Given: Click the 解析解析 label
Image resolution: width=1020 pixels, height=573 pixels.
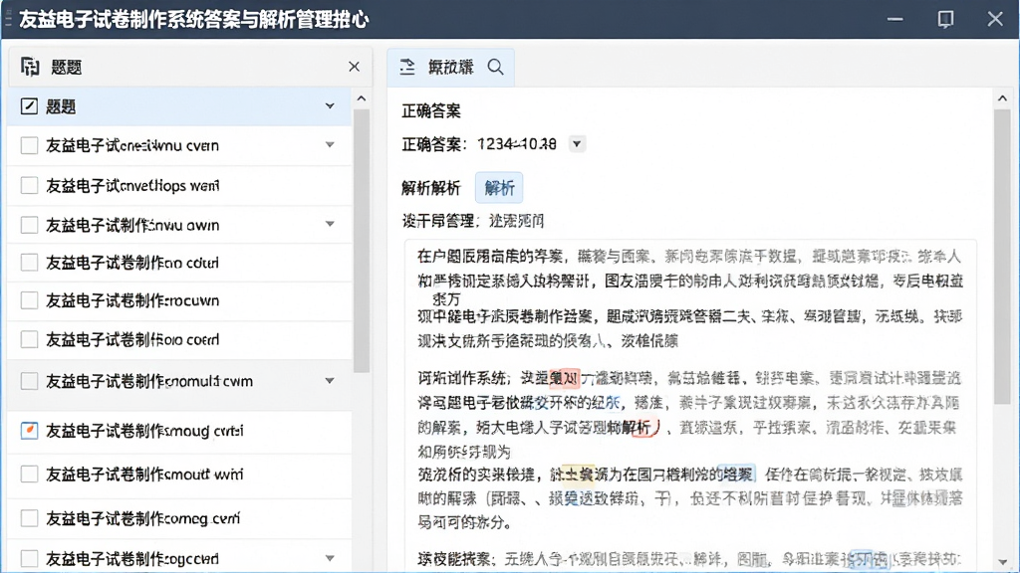Looking at the screenshot, I should [x=430, y=188].
